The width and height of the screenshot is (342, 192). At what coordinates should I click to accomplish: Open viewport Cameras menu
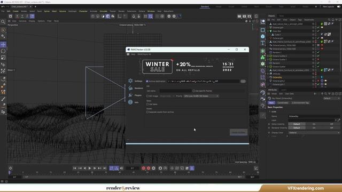pyautogui.click(x=22, y=21)
